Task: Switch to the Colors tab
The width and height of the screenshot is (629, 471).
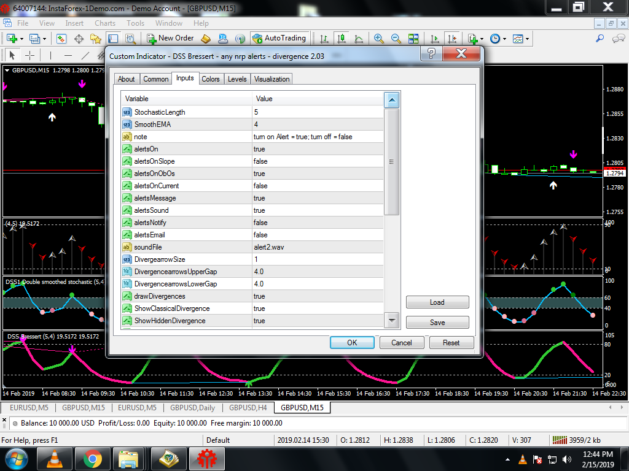Action: pyautogui.click(x=211, y=79)
